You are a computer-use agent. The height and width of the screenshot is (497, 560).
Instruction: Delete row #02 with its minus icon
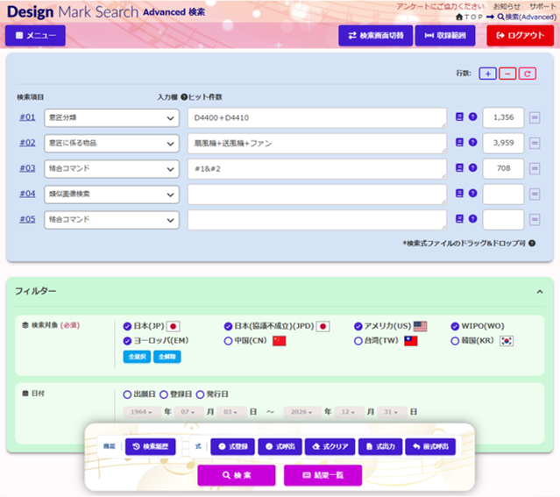(x=535, y=143)
